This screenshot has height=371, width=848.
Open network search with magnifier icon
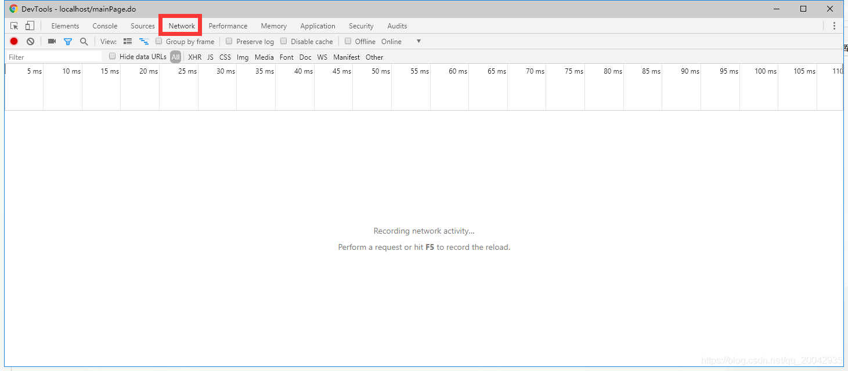pos(84,41)
